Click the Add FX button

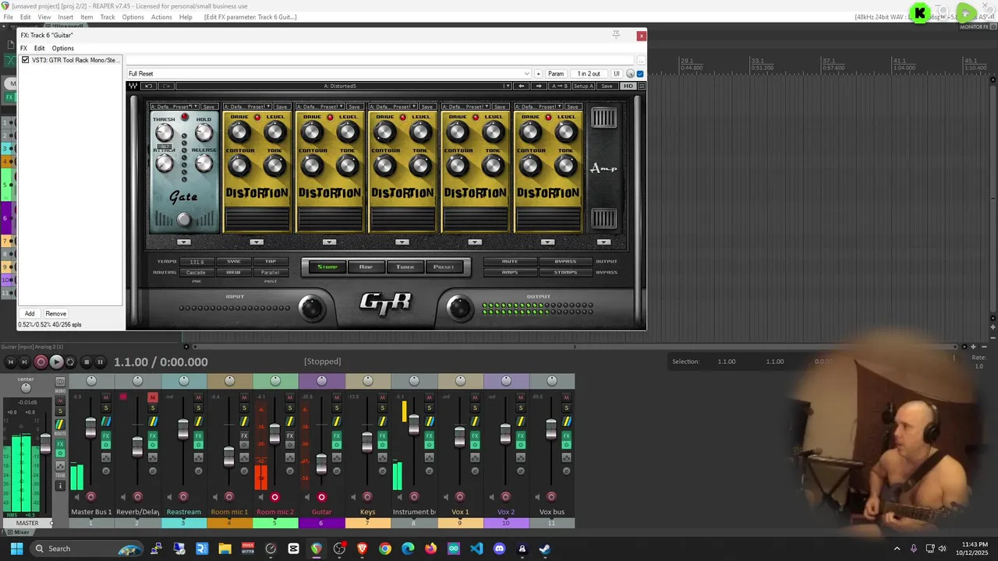(x=30, y=313)
